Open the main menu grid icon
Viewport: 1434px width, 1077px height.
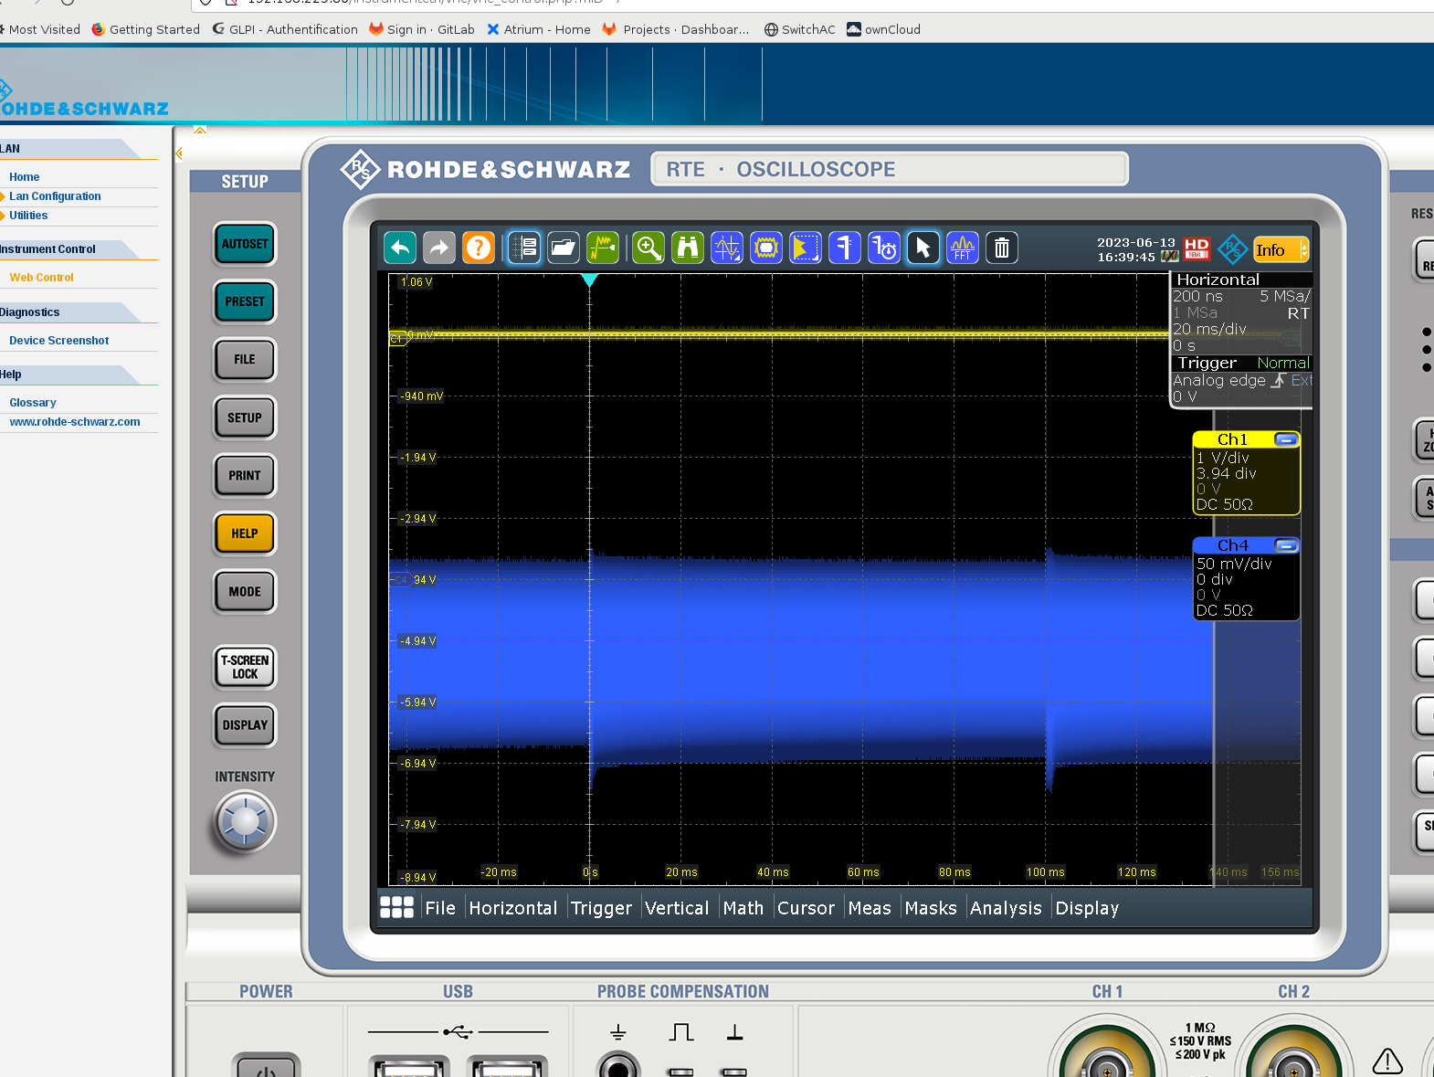(397, 907)
